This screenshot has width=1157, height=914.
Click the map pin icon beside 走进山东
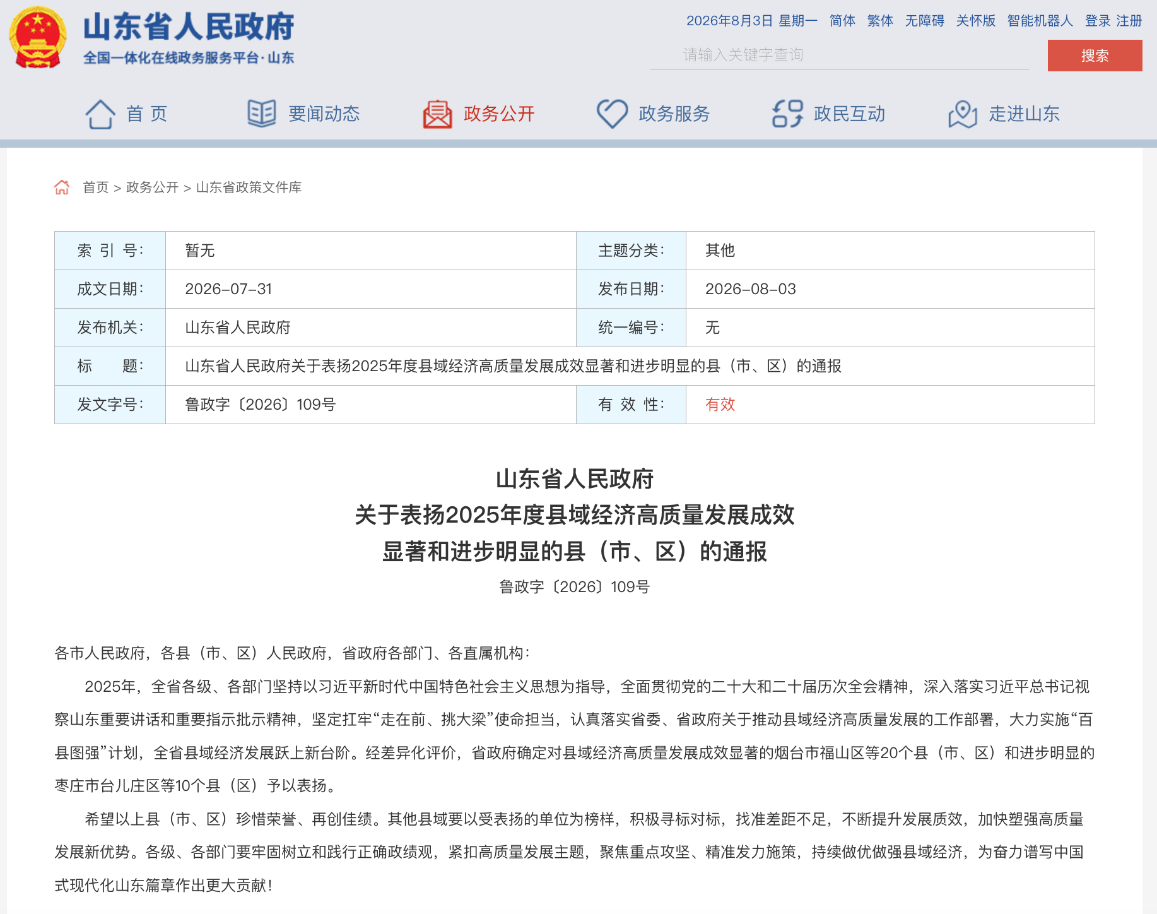click(963, 114)
